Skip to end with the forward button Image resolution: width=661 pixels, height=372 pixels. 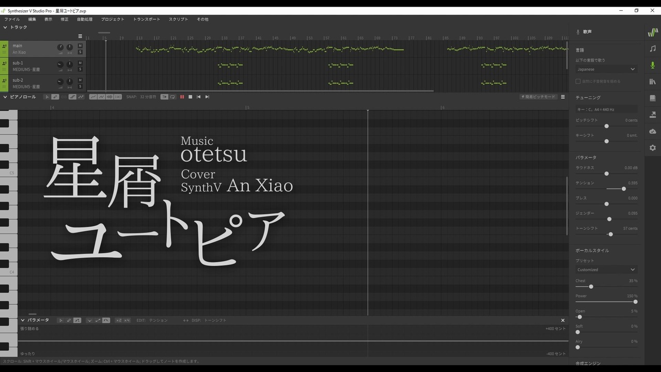tap(207, 97)
